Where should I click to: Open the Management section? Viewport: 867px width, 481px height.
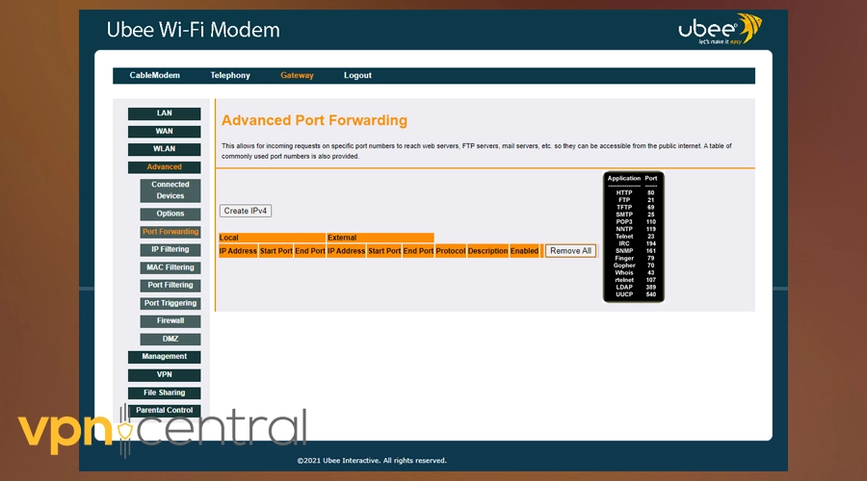click(x=164, y=357)
